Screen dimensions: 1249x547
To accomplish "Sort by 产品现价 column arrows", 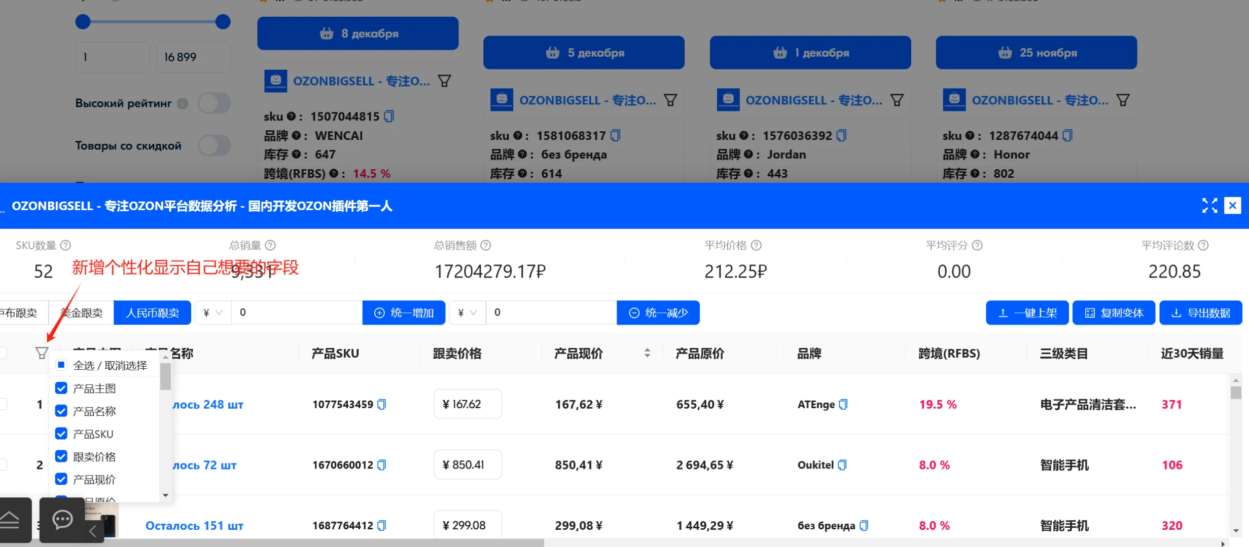I will pyautogui.click(x=647, y=353).
